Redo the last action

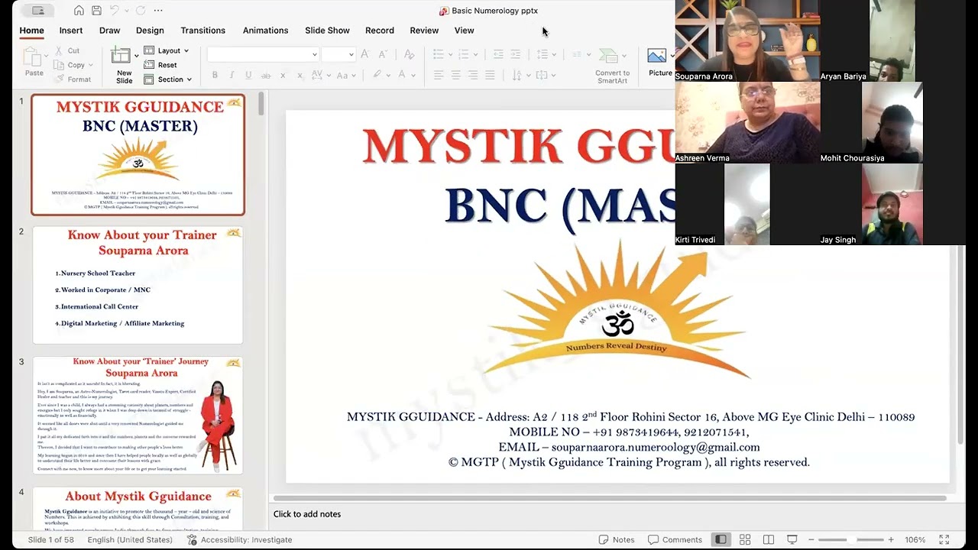[141, 11]
